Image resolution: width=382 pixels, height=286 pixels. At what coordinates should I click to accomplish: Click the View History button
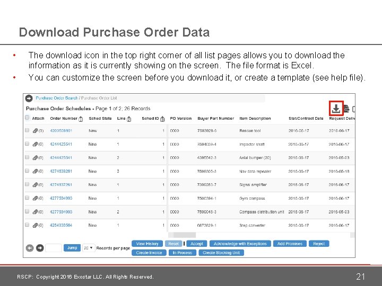pos(147,244)
